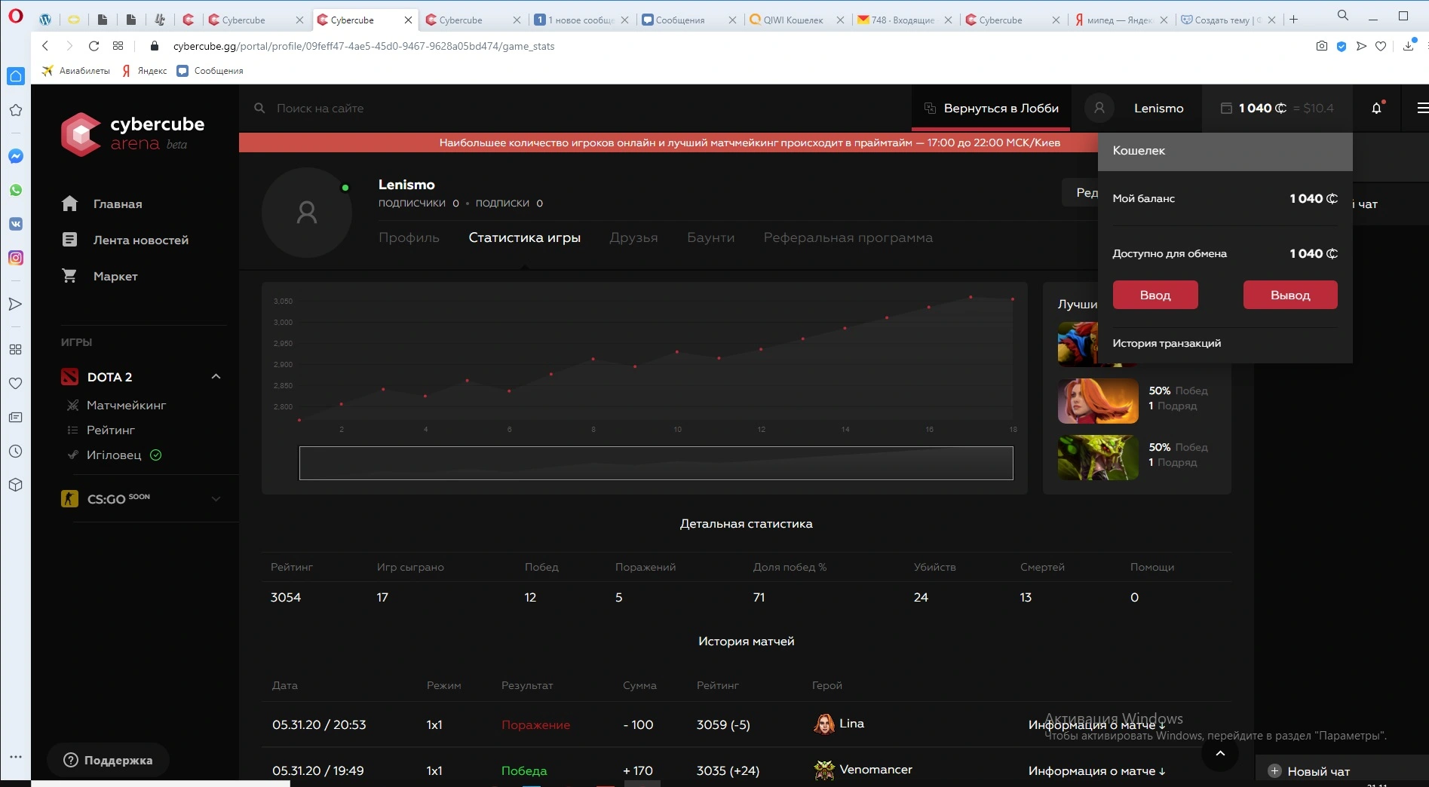Click the browser address bar URL
This screenshot has width=1429, height=787.
363,46
